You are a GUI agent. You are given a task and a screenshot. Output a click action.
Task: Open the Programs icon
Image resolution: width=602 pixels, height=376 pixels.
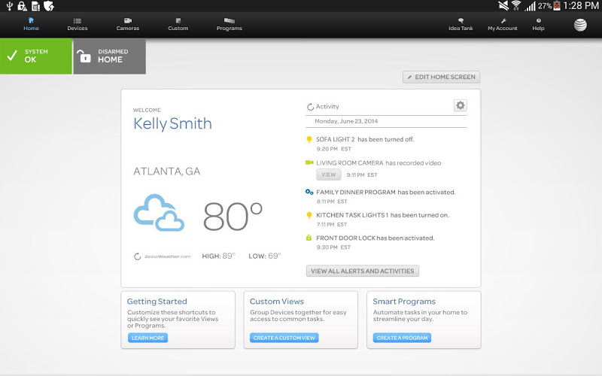coord(230,21)
